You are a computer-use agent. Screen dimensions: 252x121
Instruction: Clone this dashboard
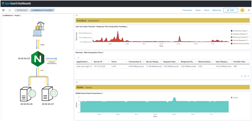(x=206, y=10)
